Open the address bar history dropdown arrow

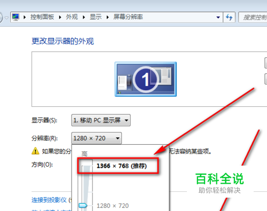218,18
